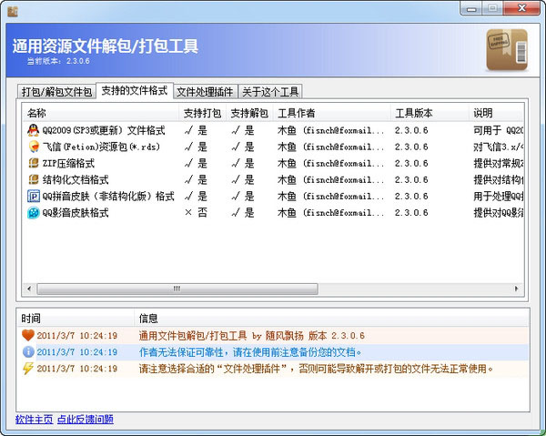Click the lightning warning icon in log

[x=27, y=369]
